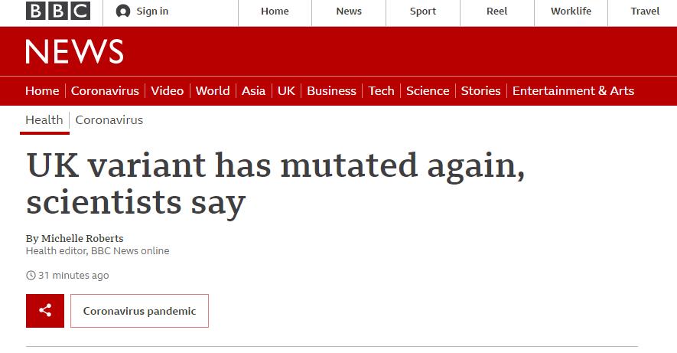
Task: Click the Coronavirus pandemic topic tag
Action: click(139, 311)
